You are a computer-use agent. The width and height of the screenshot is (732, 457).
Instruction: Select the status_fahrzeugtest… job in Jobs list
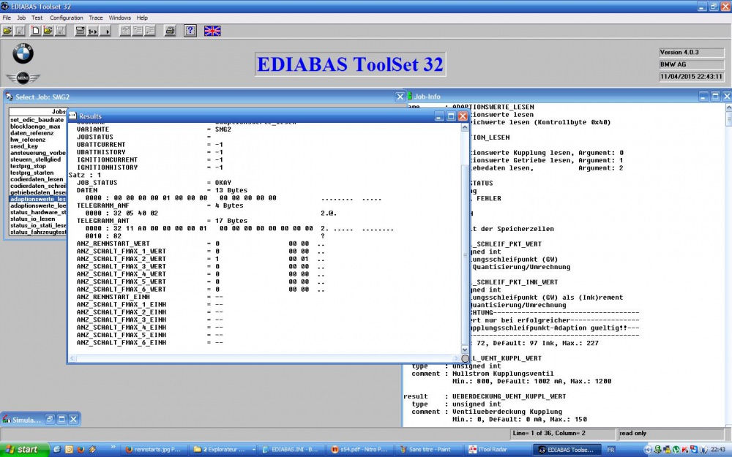pyautogui.click(x=37, y=232)
